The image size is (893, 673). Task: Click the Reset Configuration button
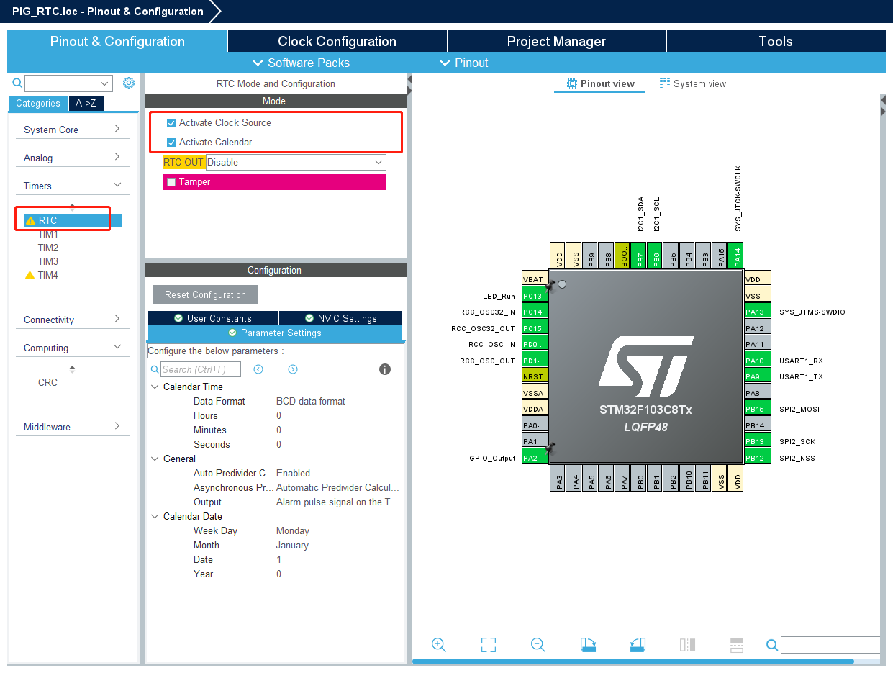[x=205, y=294]
